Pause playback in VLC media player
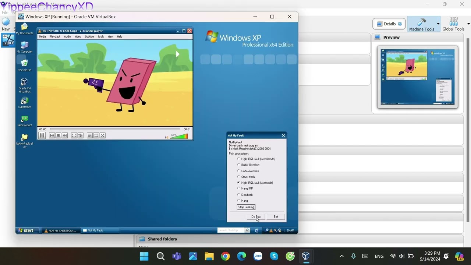Image resolution: width=471 pixels, height=265 pixels. click(42, 136)
